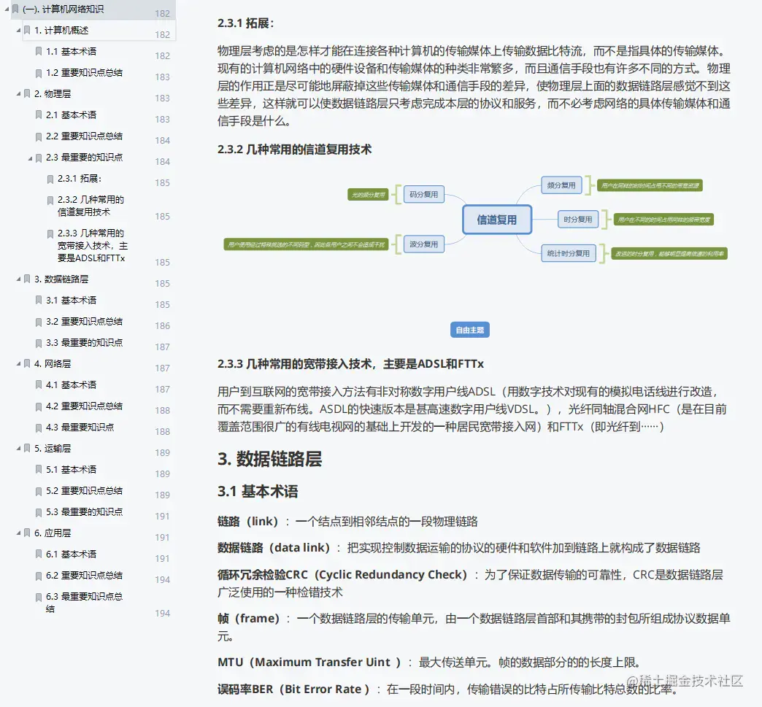Click the central "信道复用" mind map node
The image size is (762, 707).
click(497, 220)
